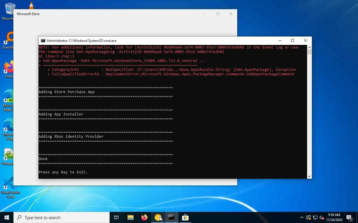Open the clock and date flyout

coord(334,217)
